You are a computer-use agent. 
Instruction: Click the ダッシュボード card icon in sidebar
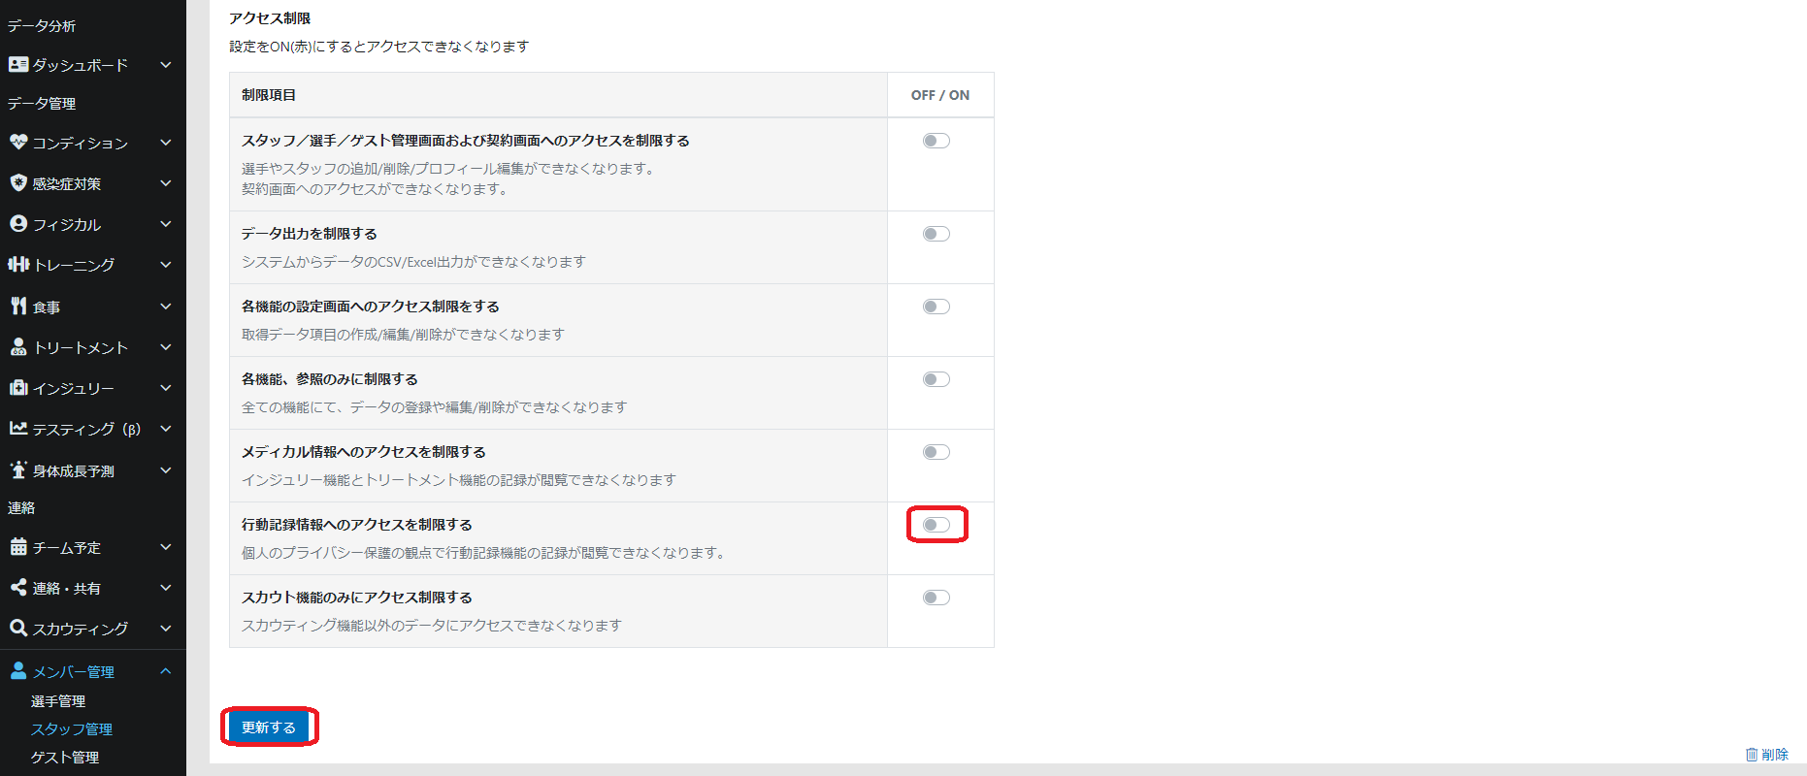coord(18,64)
